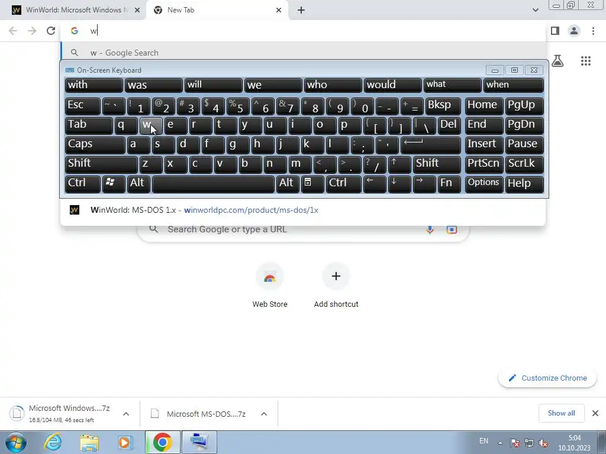606x454 pixels.
Task: Select the New Tab tab
Action: (x=217, y=10)
